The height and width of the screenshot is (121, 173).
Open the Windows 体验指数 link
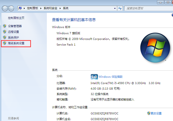[110, 77]
